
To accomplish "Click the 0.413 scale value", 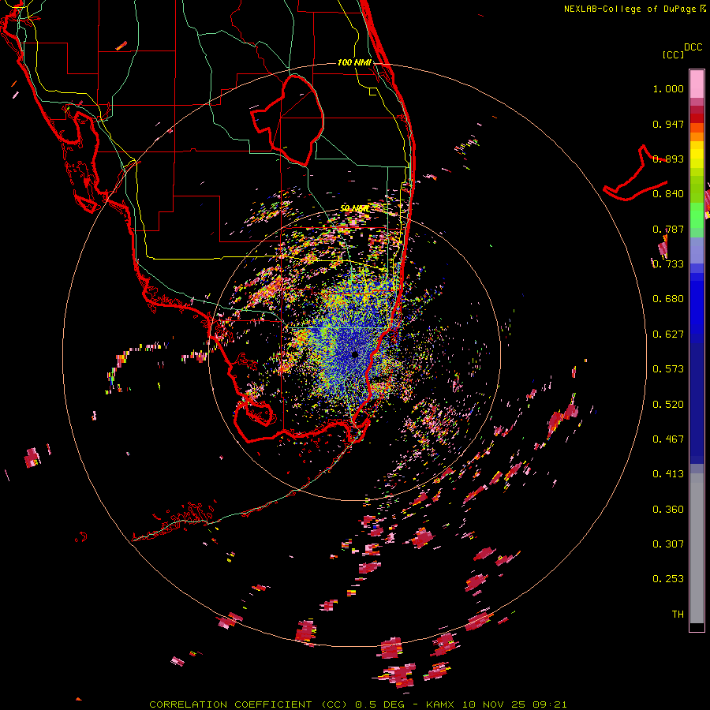I will coord(668,474).
